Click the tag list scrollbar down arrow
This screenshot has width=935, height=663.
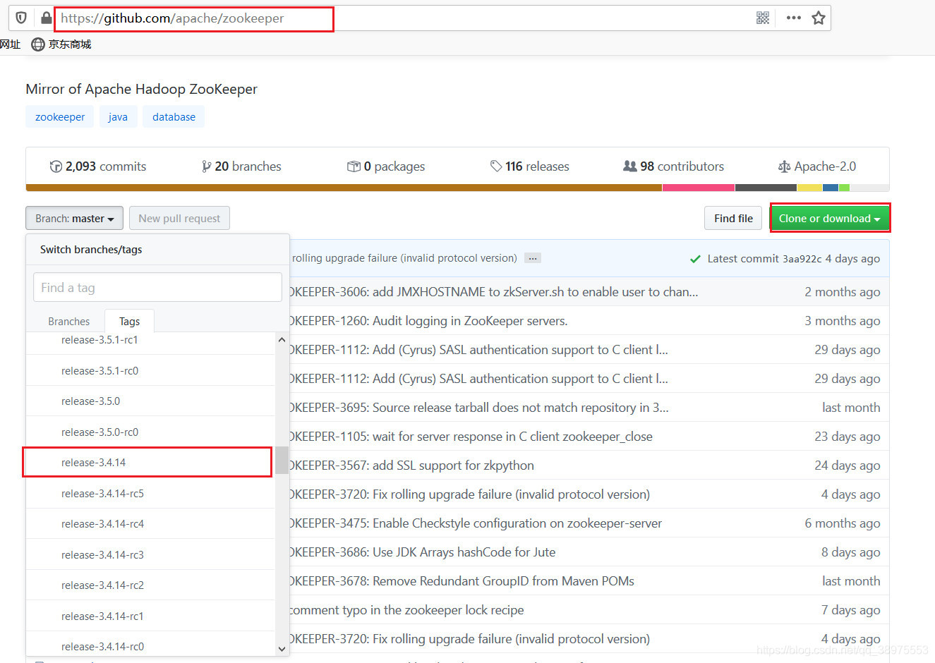[x=282, y=648]
